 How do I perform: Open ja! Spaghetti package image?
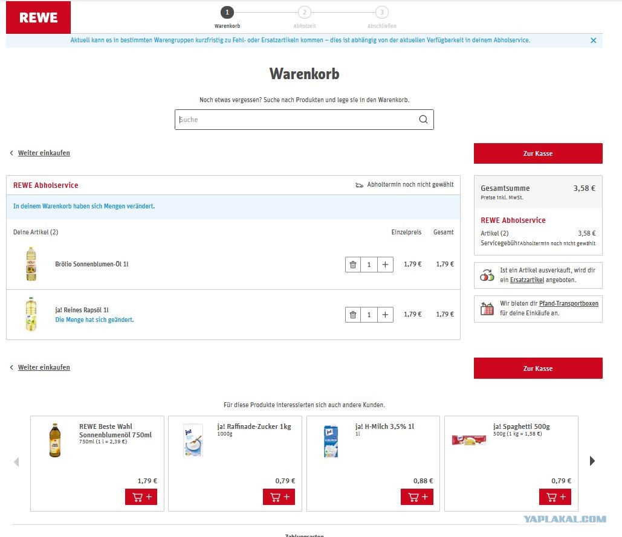[469, 440]
